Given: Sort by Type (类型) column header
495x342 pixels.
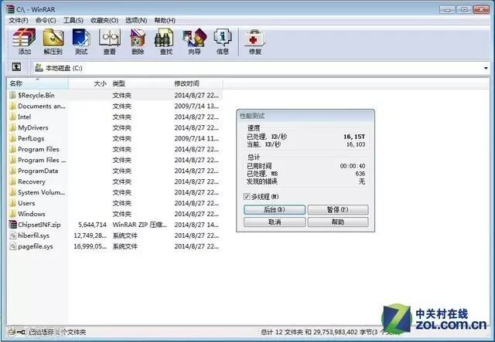Looking at the screenshot, I should [x=141, y=83].
